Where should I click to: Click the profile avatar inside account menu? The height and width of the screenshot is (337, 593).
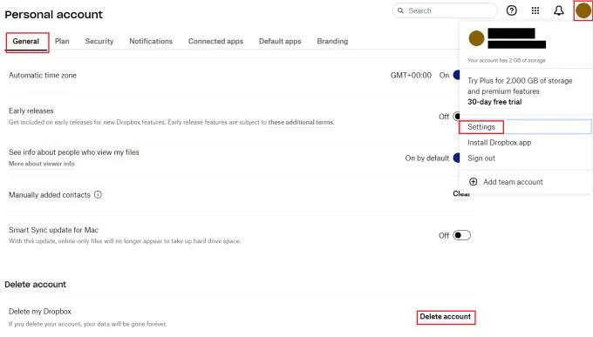[x=476, y=38]
